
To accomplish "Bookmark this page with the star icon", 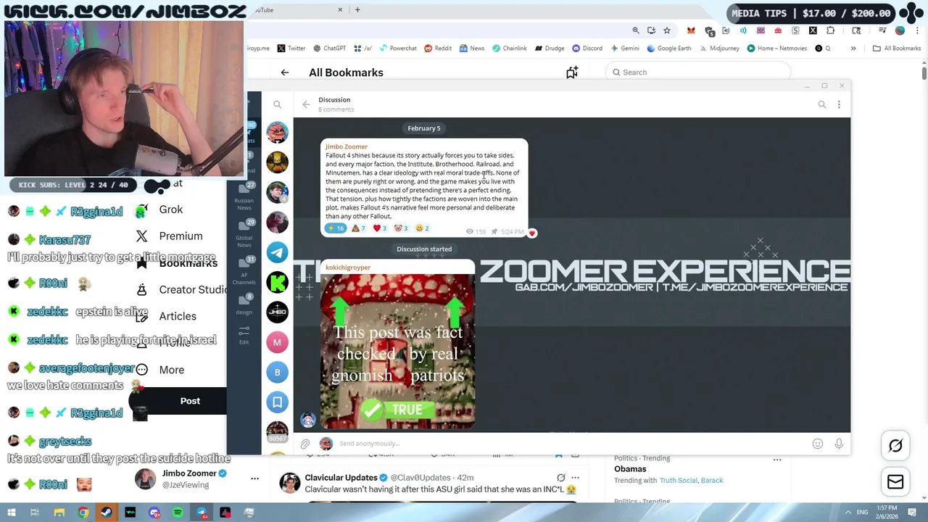I will coord(667,30).
